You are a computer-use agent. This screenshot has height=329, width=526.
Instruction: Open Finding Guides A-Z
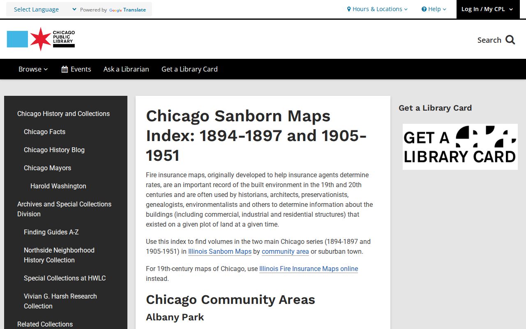click(x=51, y=232)
